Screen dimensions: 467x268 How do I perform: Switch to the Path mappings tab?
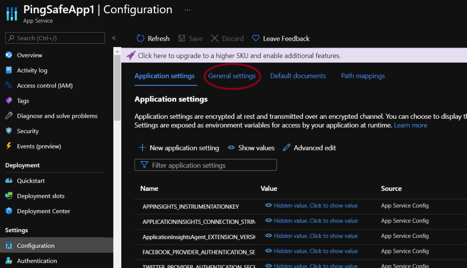(363, 76)
